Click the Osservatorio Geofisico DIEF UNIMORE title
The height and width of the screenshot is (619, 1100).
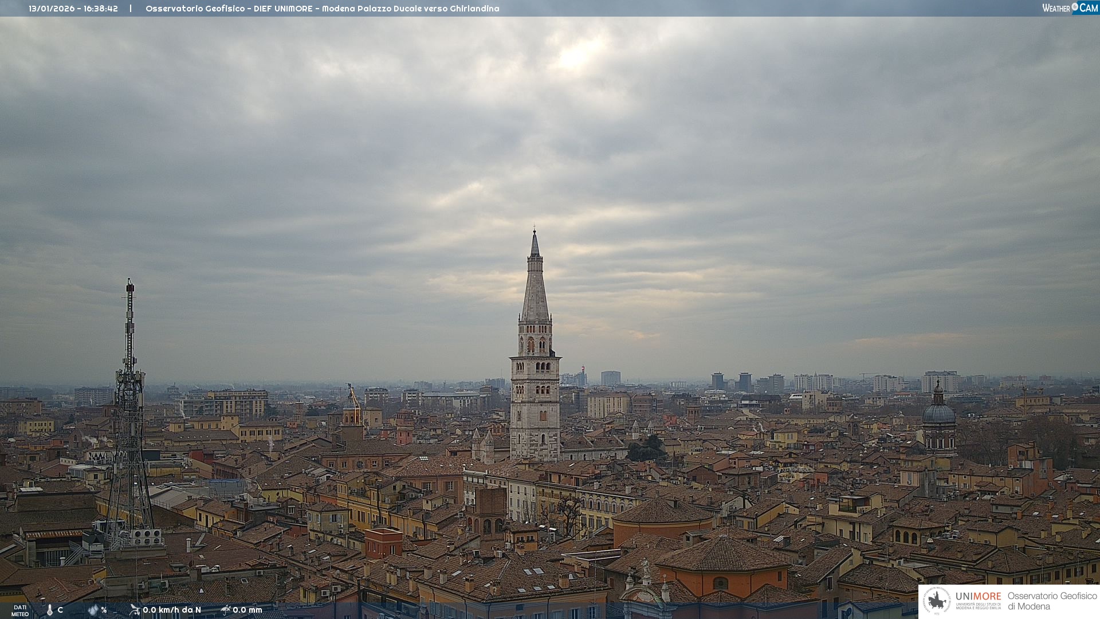click(x=322, y=9)
